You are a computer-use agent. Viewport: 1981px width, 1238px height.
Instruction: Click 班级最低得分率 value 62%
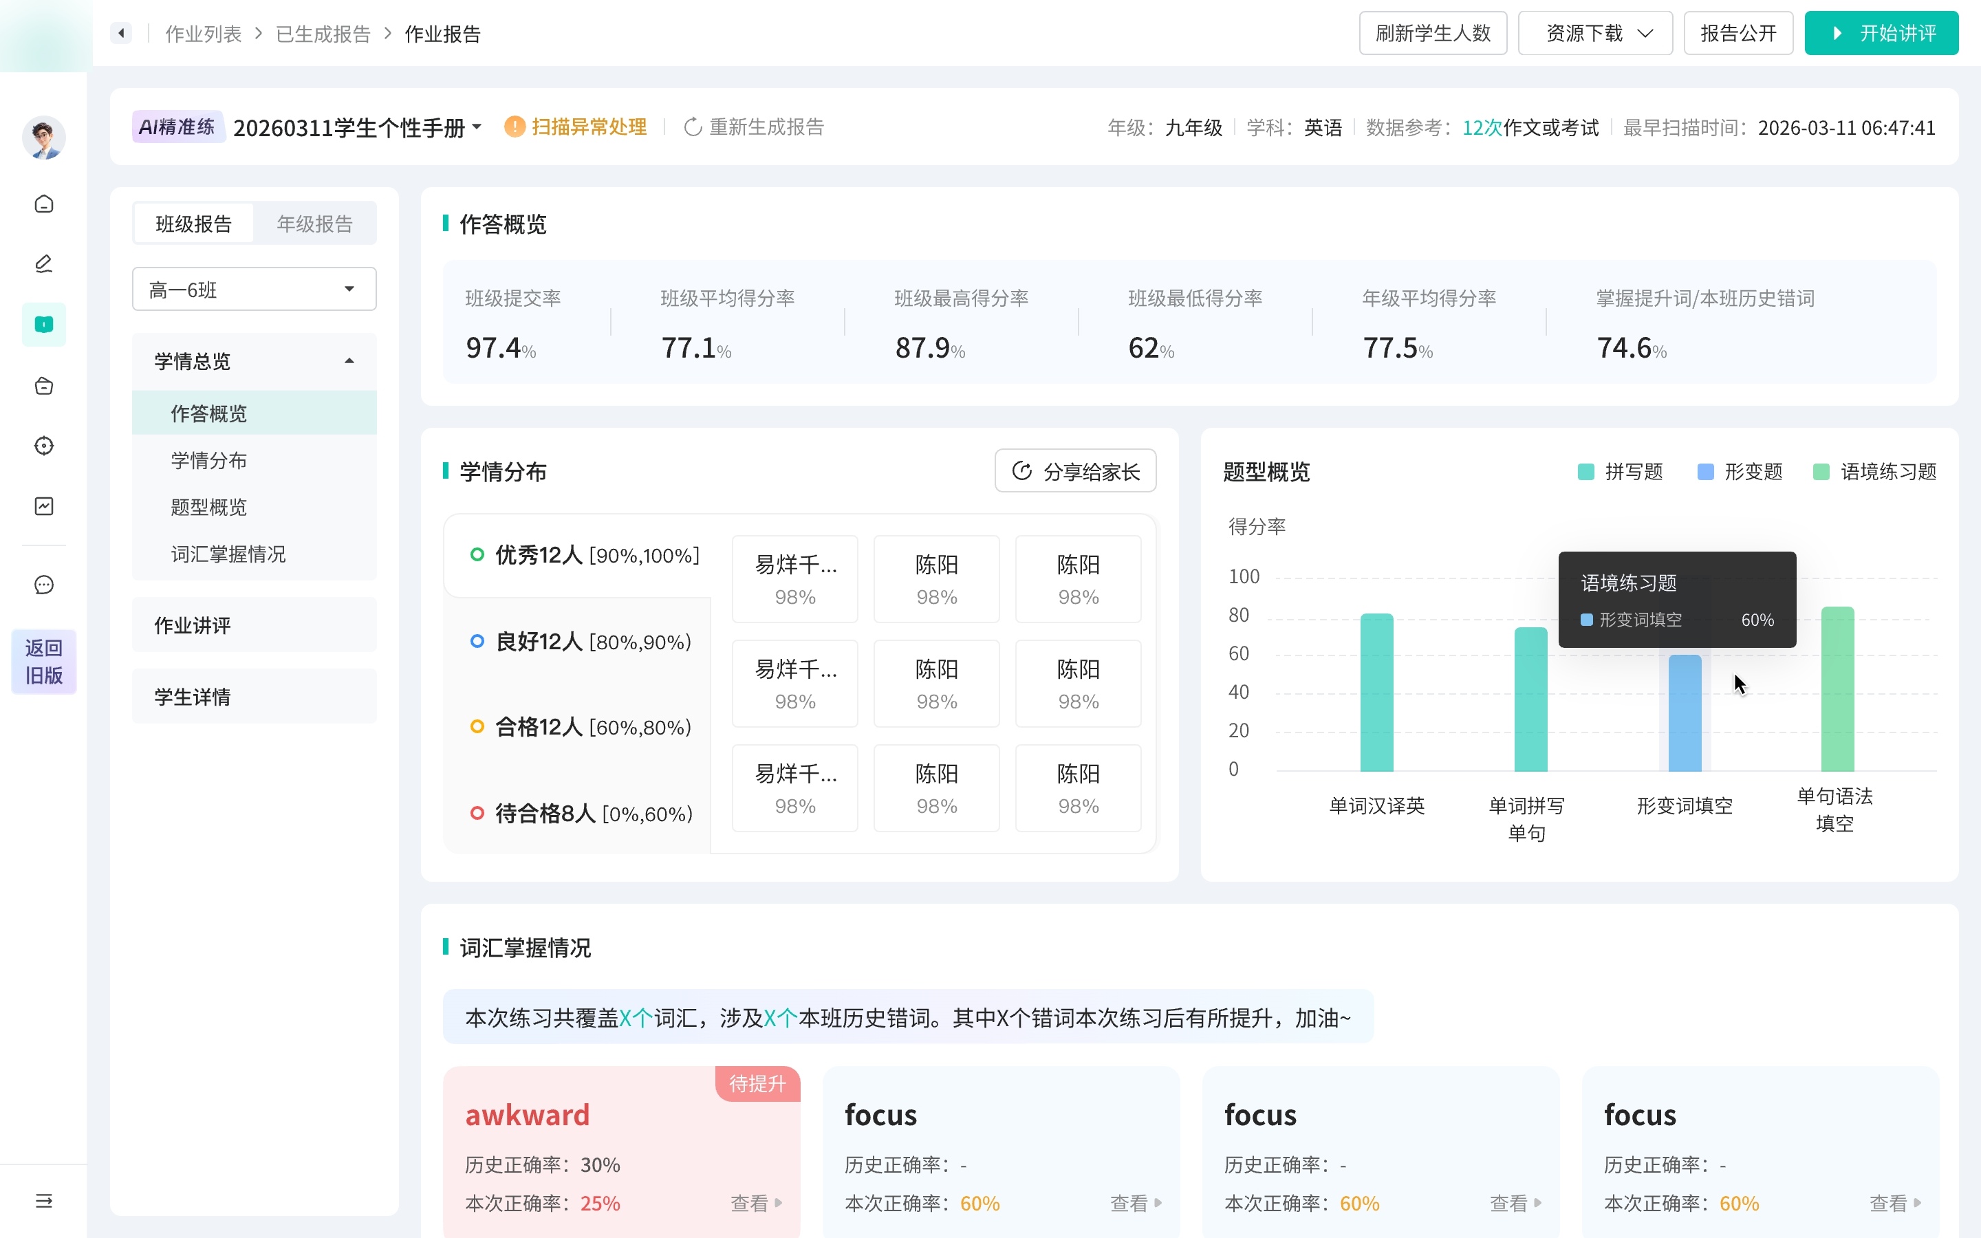point(1151,348)
